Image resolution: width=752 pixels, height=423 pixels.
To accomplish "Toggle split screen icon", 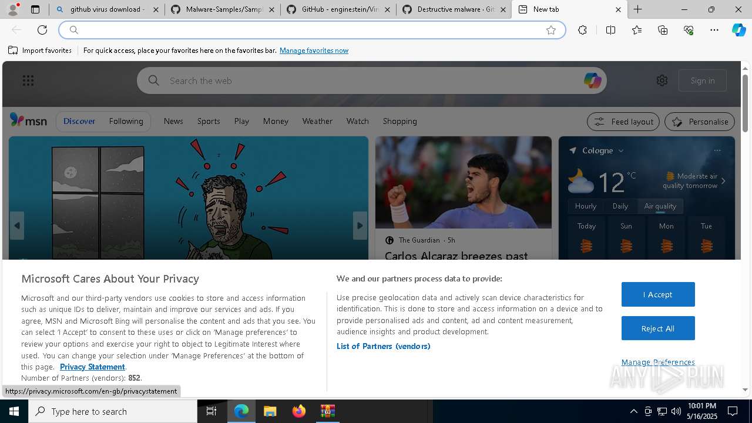I will pos(610,30).
